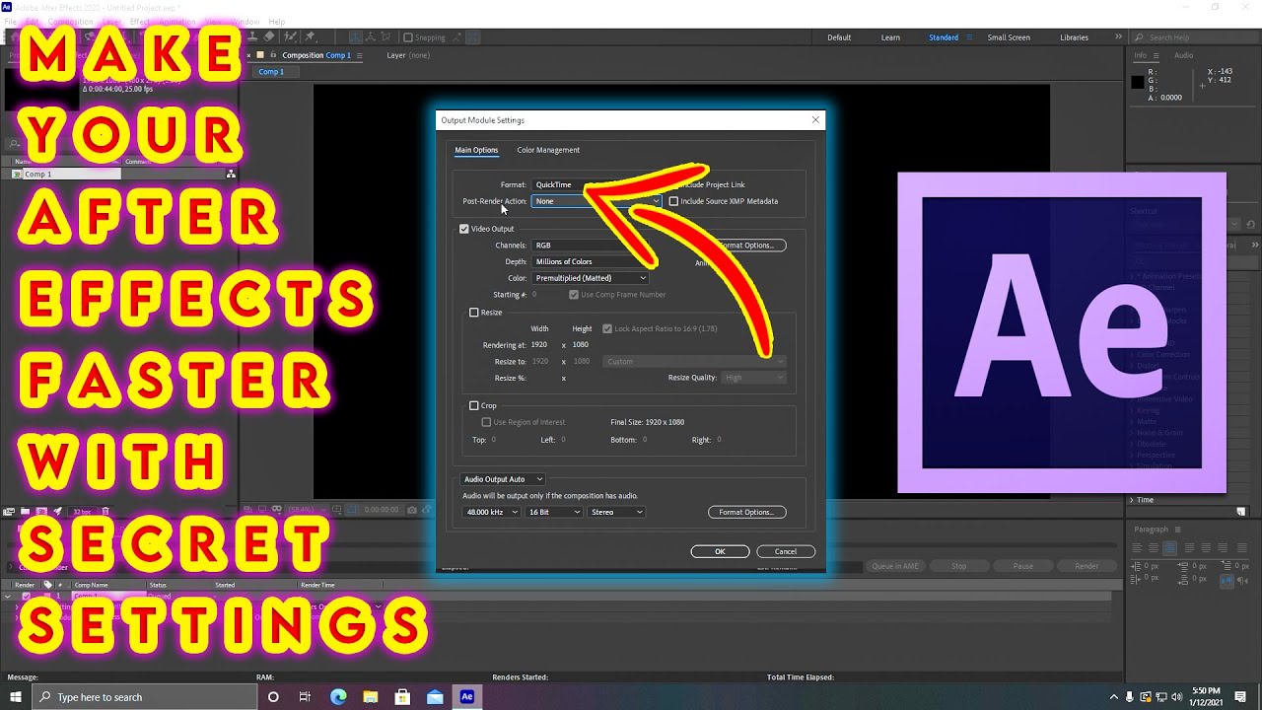Justify paragraph with last line left

point(1190,547)
